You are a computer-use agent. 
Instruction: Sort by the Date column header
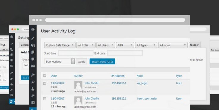coord(54,76)
